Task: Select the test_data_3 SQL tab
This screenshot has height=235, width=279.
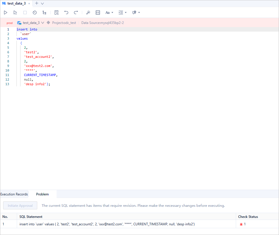Action: point(16,3)
